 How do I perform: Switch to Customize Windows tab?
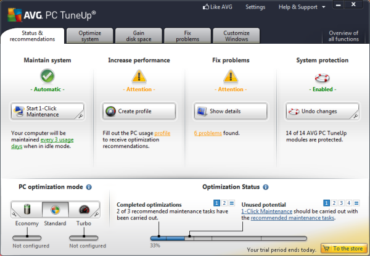point(236,36)
